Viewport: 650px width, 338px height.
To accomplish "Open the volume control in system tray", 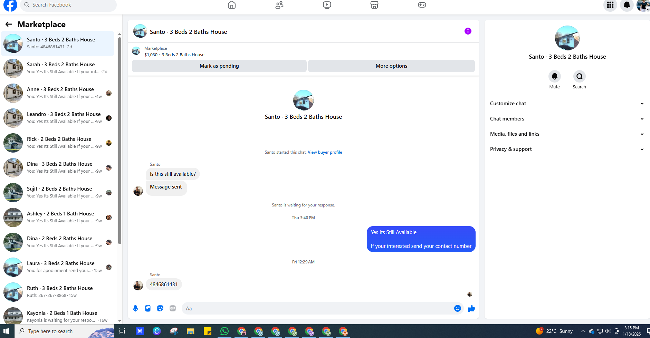I will point(608,331).
